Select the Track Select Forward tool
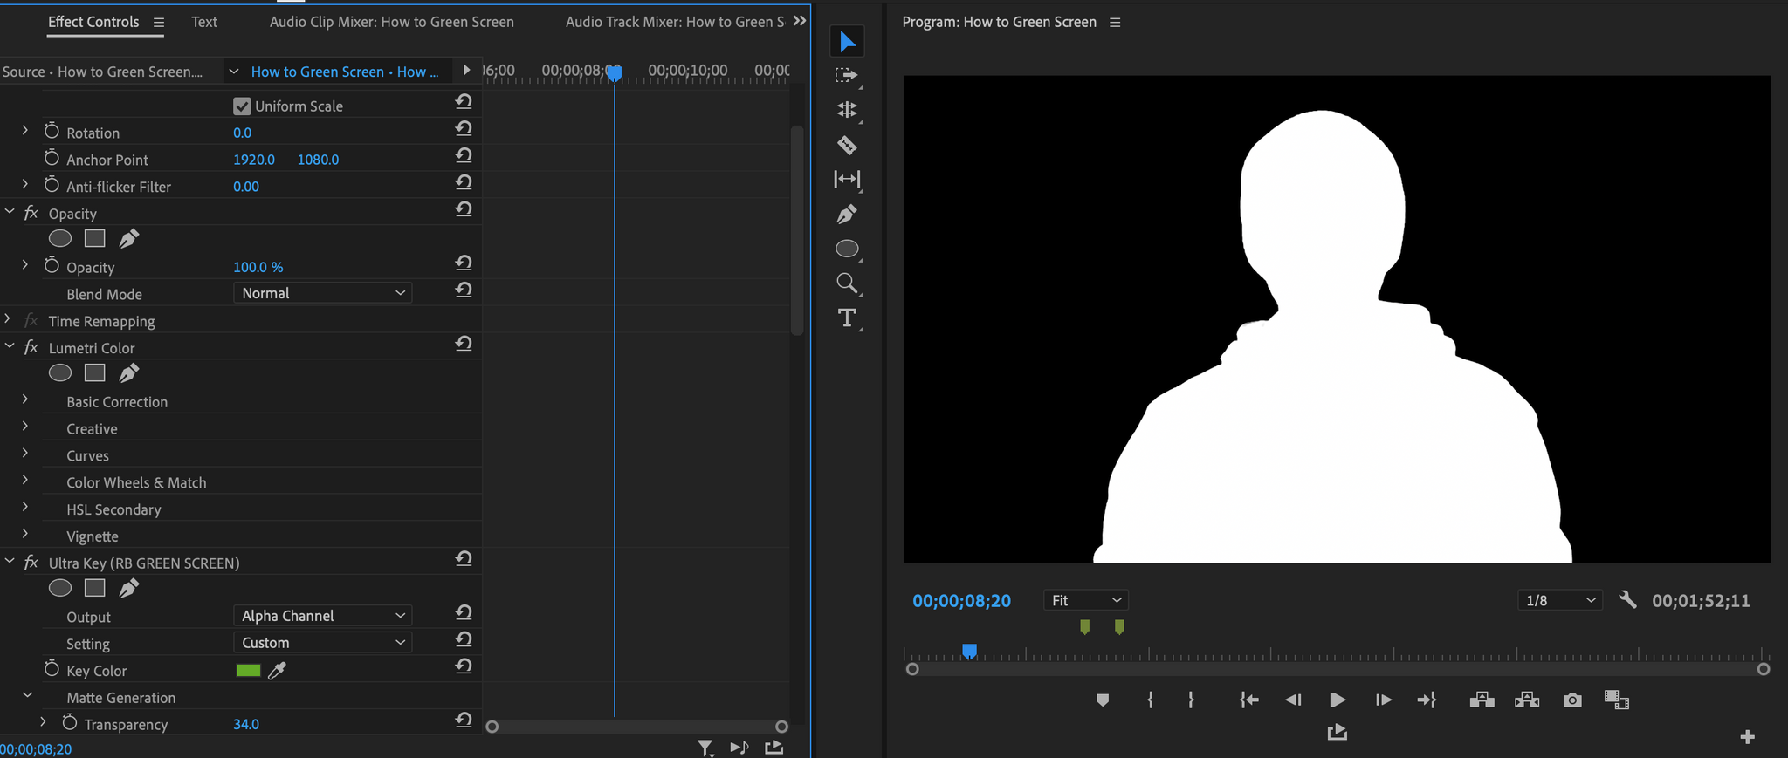This screenshot has width=1788, height=758. (847, 76)
